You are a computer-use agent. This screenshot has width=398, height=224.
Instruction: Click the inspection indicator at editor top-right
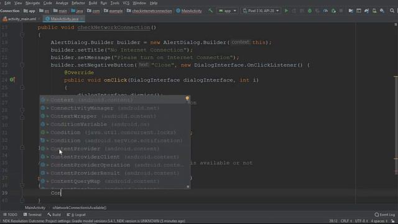(x=396, y=25)
